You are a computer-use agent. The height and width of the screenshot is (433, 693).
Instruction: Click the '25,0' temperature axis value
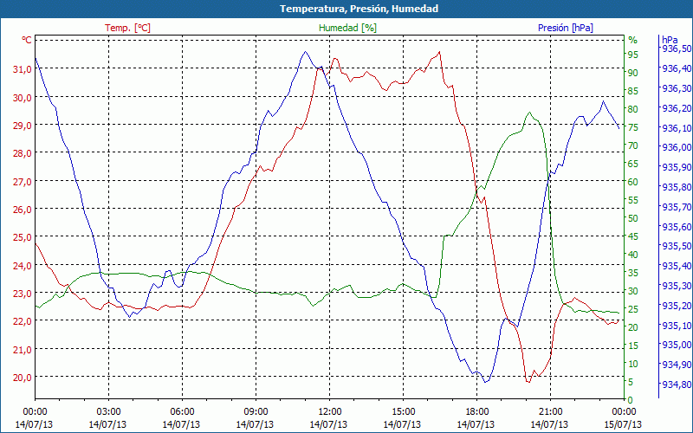[23, 237]
